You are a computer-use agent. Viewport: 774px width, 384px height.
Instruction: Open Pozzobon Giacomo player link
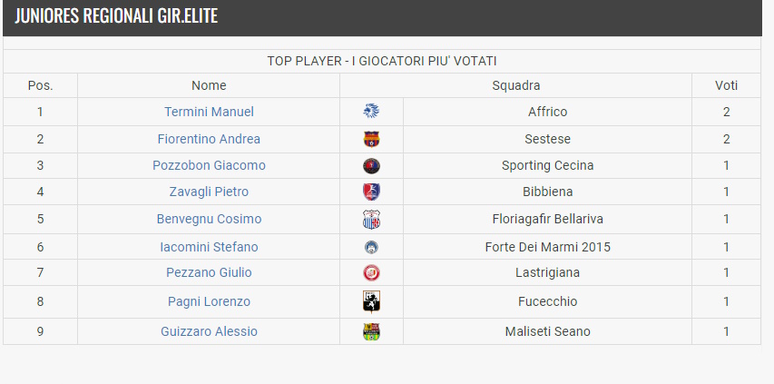[x=209, y=165]
